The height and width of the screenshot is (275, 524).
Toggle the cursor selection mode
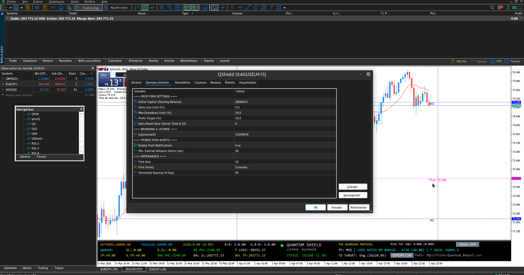(x=215, y=8)
